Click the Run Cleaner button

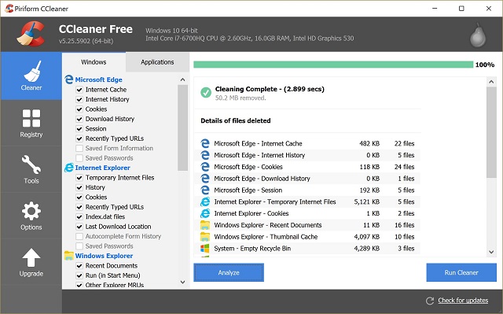[x=461, y=272]
